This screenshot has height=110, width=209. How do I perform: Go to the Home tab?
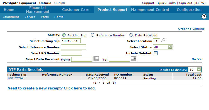point(9,9)
